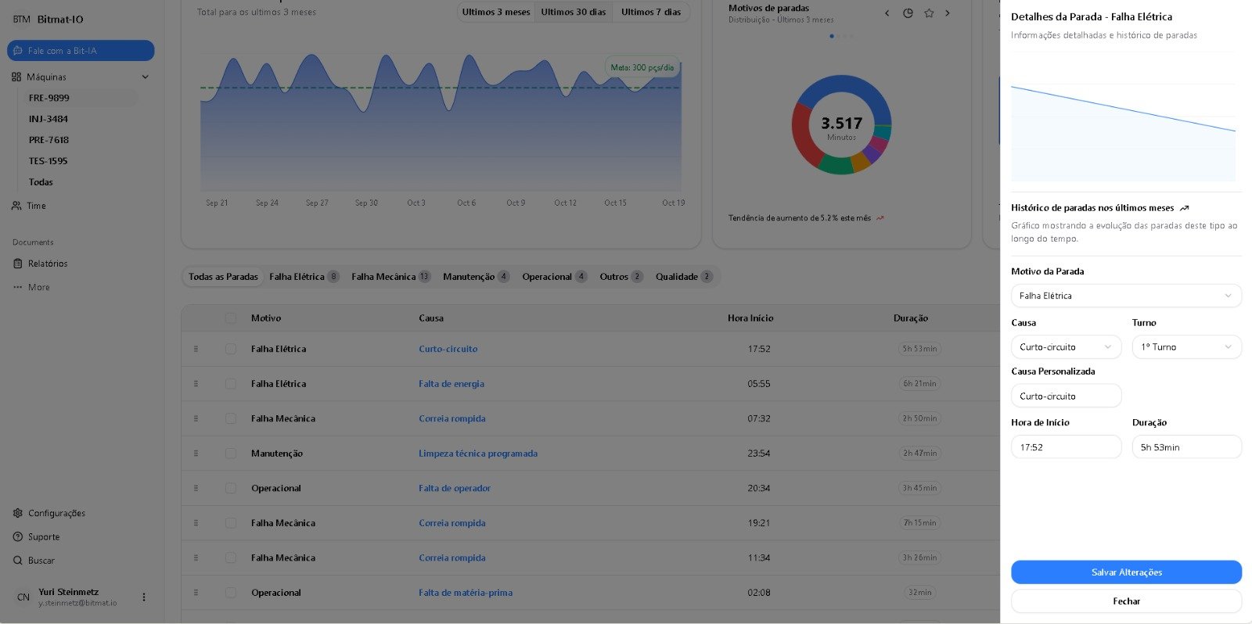Open Suporte from the sidebar

44,537
